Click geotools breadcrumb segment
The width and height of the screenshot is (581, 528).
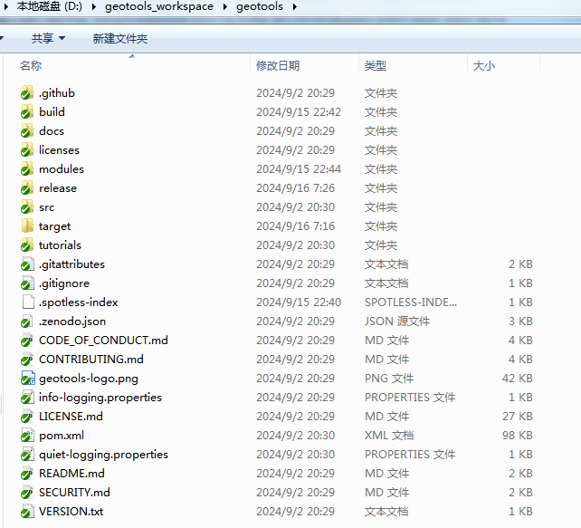tap(260, 6)
